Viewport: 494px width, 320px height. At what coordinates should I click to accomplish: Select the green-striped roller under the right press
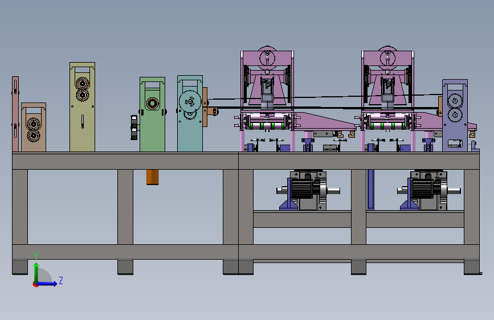coord(388,126)
